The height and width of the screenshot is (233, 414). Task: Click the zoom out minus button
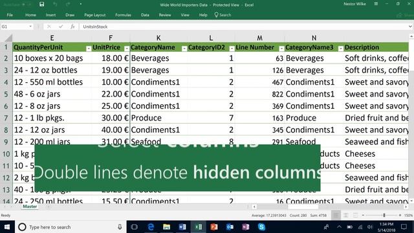pos(363,216)
